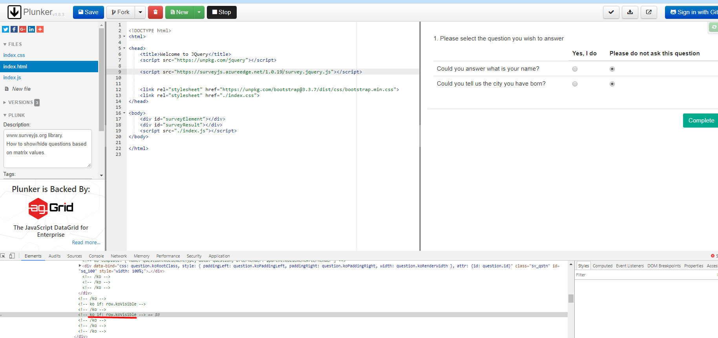The image size is (718, 338).
Task: Open the Read more link
Action: pyautogui.click(x=86, y=243)
